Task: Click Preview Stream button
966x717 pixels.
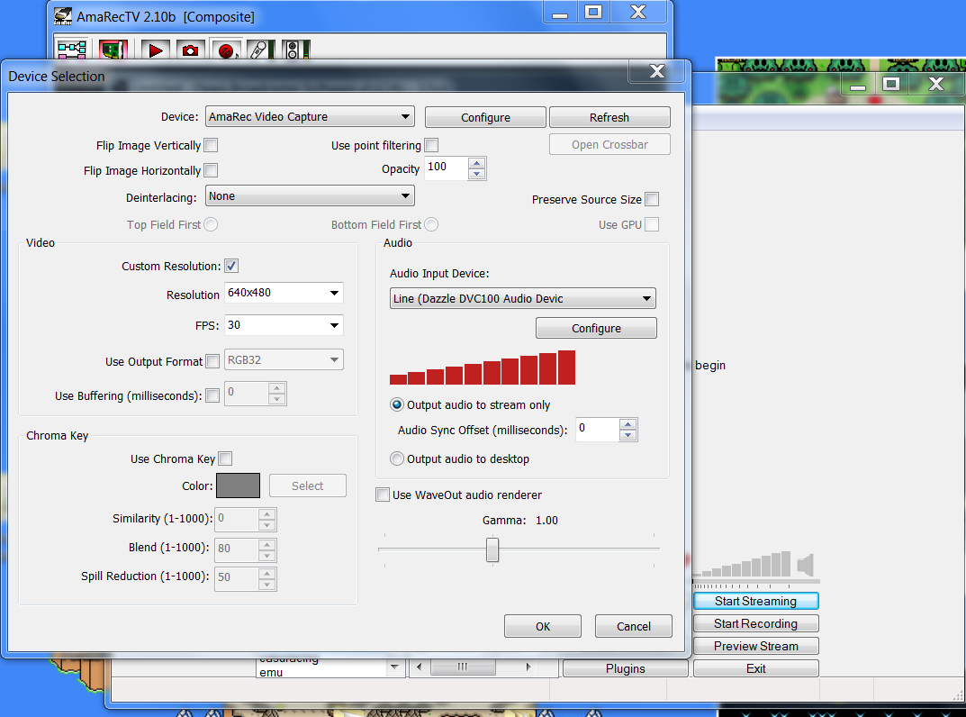Action: [x=756, y=646]
